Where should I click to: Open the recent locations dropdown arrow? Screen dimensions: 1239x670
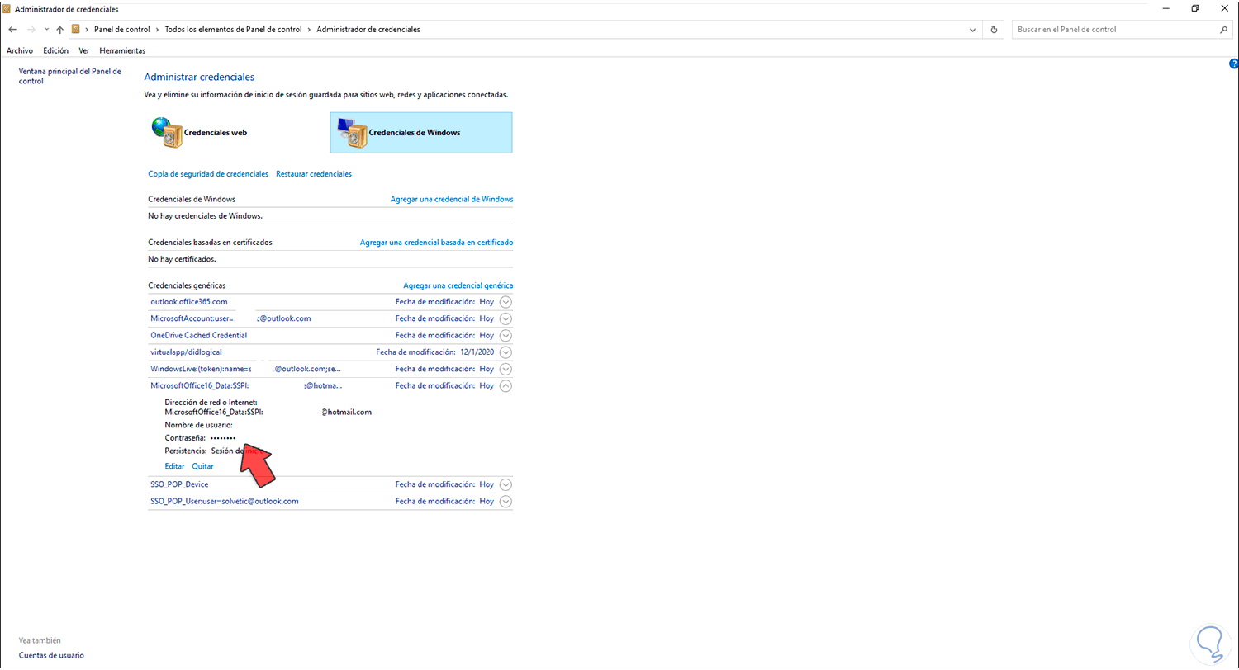point(46,30)
